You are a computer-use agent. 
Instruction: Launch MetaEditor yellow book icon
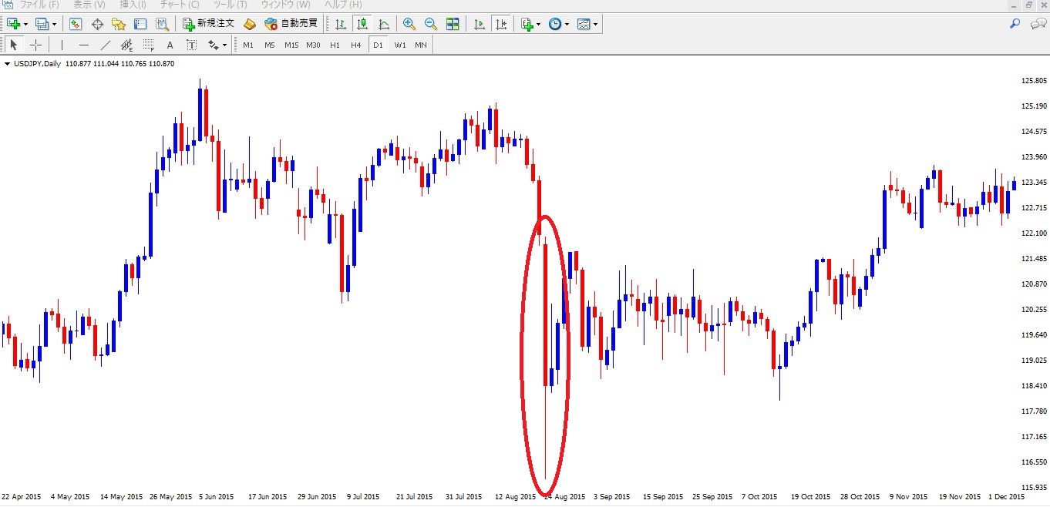tap(250, 24)
